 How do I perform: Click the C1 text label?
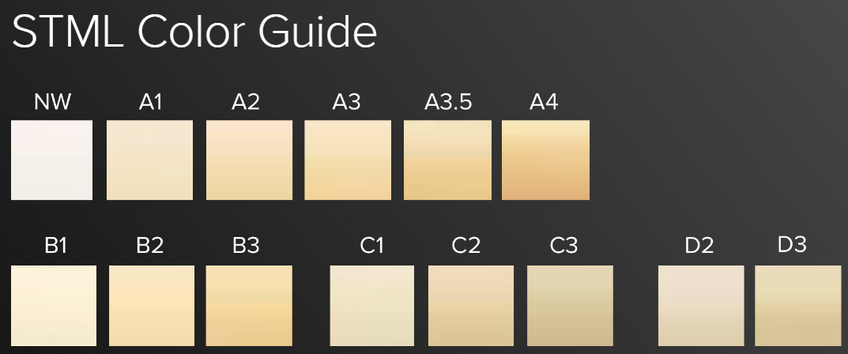pos(372,247)
